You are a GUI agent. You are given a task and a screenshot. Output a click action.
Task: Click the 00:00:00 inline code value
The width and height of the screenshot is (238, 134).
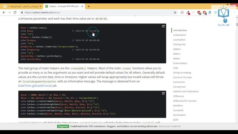(x=101, y=19)
